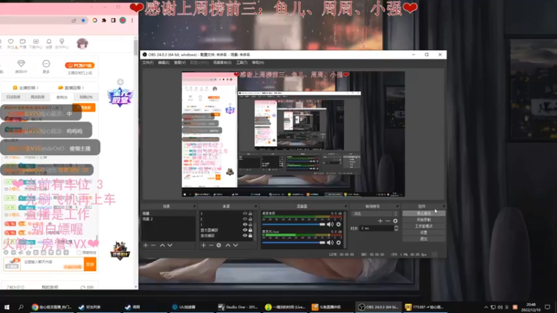Toggle lock on 显示器捕获 source
Image resolution: width=557 pixels, height=313 pixels.
pos(251,230)
